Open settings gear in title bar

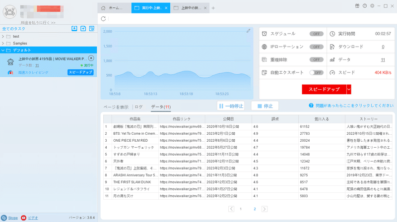[x=372, y=6]
